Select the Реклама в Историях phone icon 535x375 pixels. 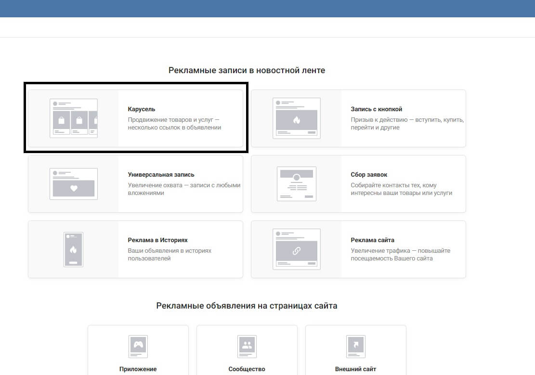click(73, 249)
